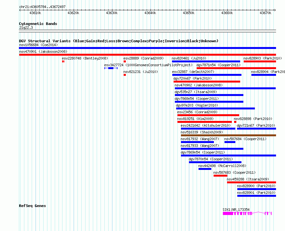Click the 21q22.3 band label

(x=26, y=28)
